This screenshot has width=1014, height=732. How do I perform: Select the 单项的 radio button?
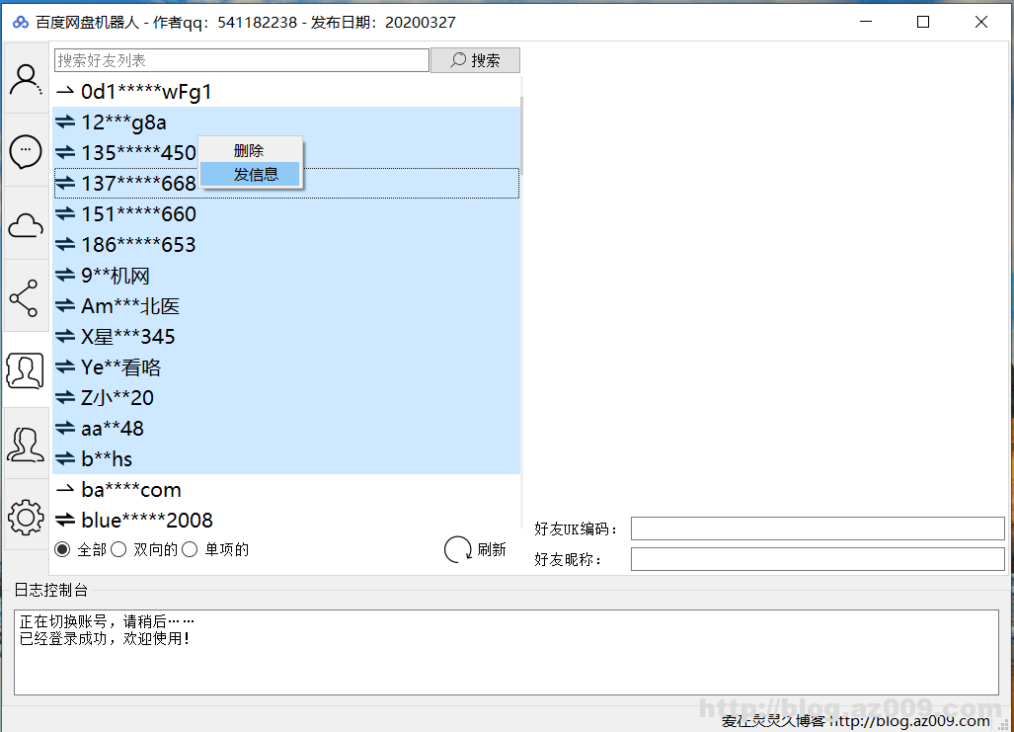[x=191, y=550]
